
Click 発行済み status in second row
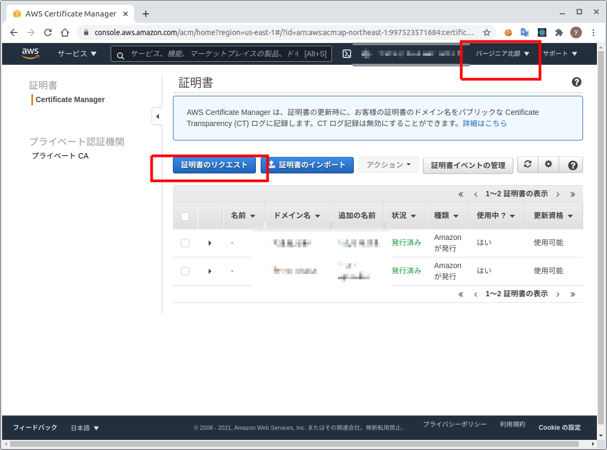[406, 271]
